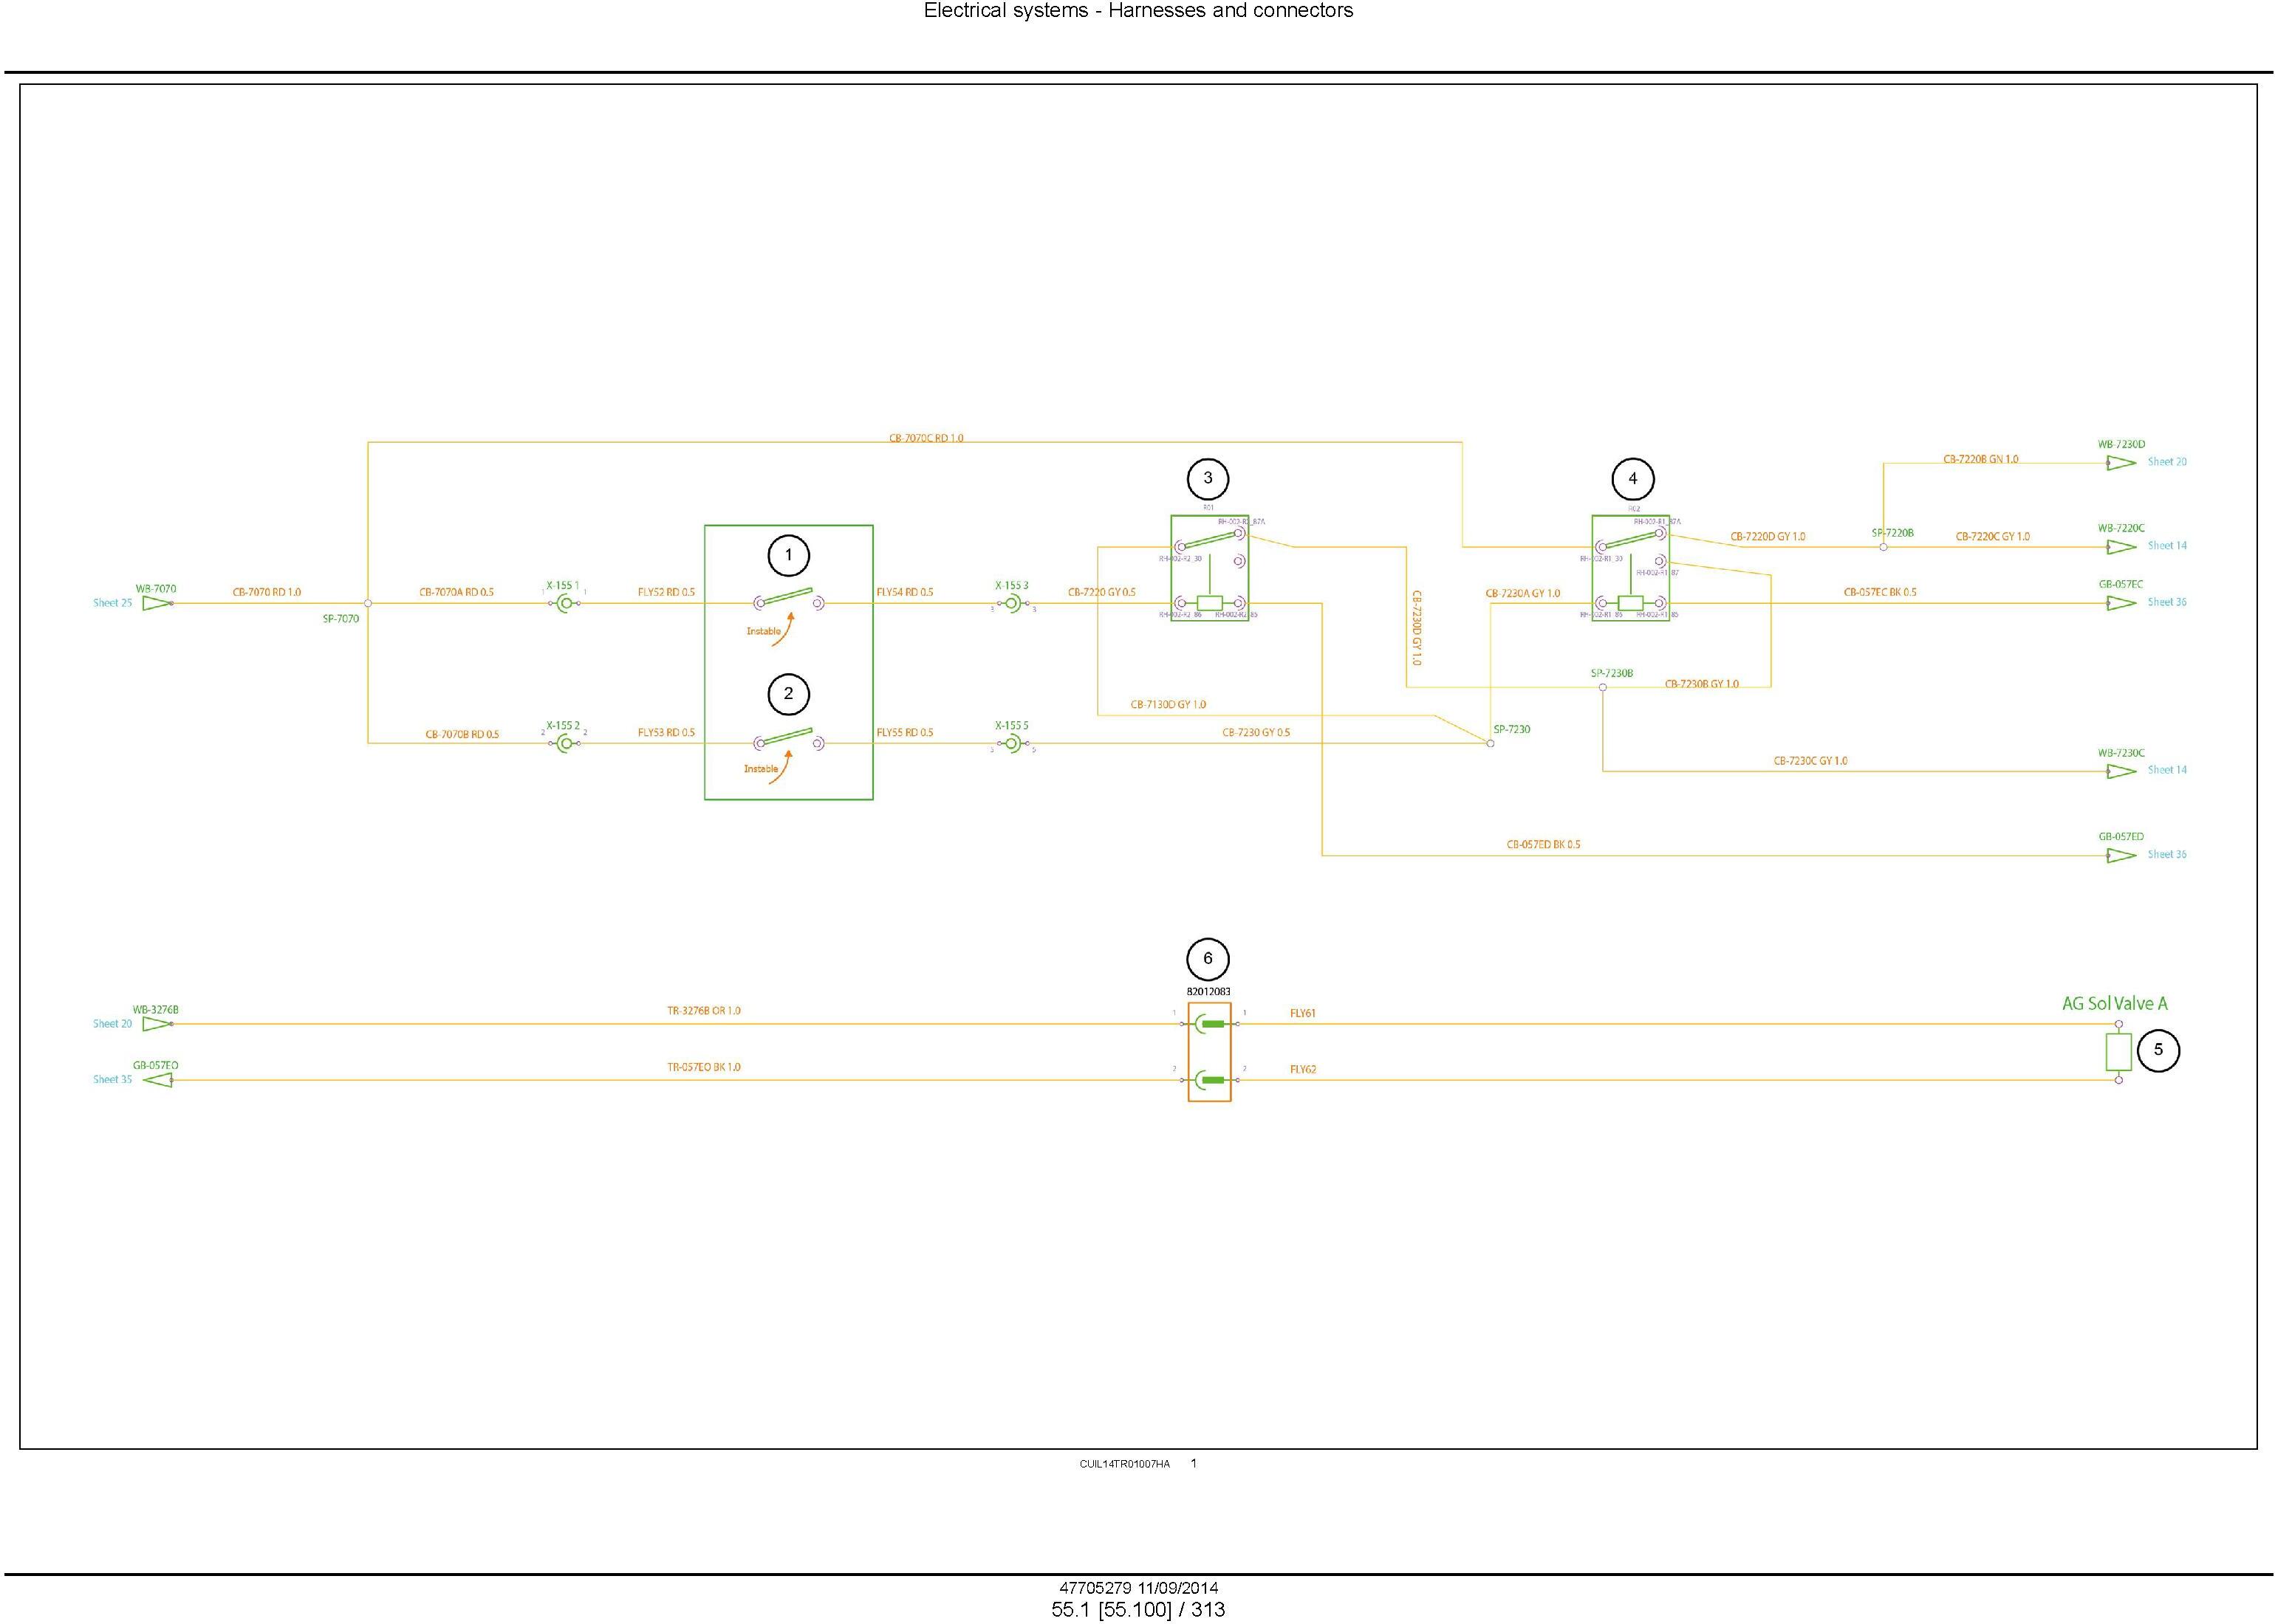The height and width of the screenshot is (1624, 2275).
Task: Click wire label CB-7220D GY 1.0
Action: (1768, 537)
